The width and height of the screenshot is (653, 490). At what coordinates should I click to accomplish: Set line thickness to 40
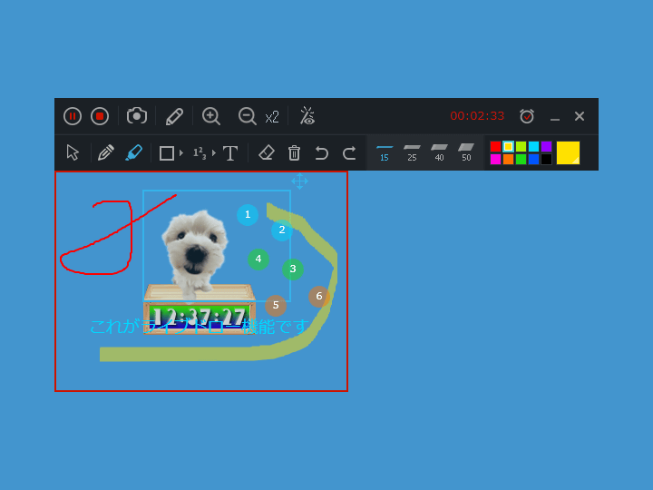pos(439,152)
